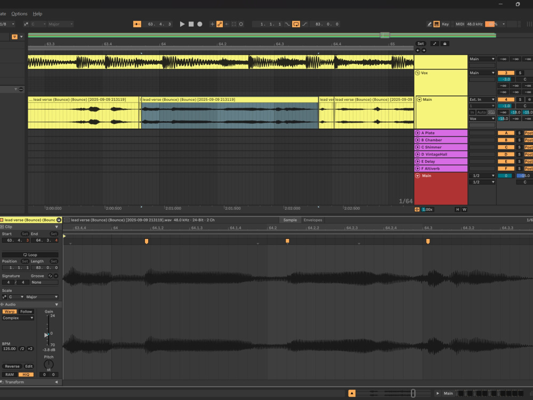Toggle Post on D VintageHall return
533x400 pixels.
(x=529, y=155)
